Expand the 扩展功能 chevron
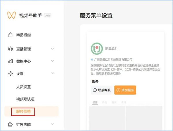 (x=52, y=124)
